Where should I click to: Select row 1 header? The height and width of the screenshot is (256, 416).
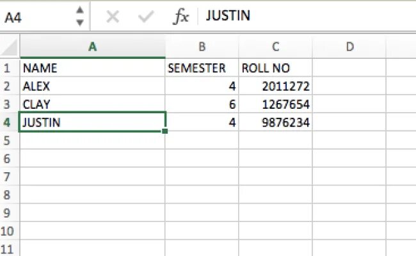(9, 68)
